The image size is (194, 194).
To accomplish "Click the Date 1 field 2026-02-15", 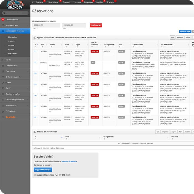I will pos(46,25).
